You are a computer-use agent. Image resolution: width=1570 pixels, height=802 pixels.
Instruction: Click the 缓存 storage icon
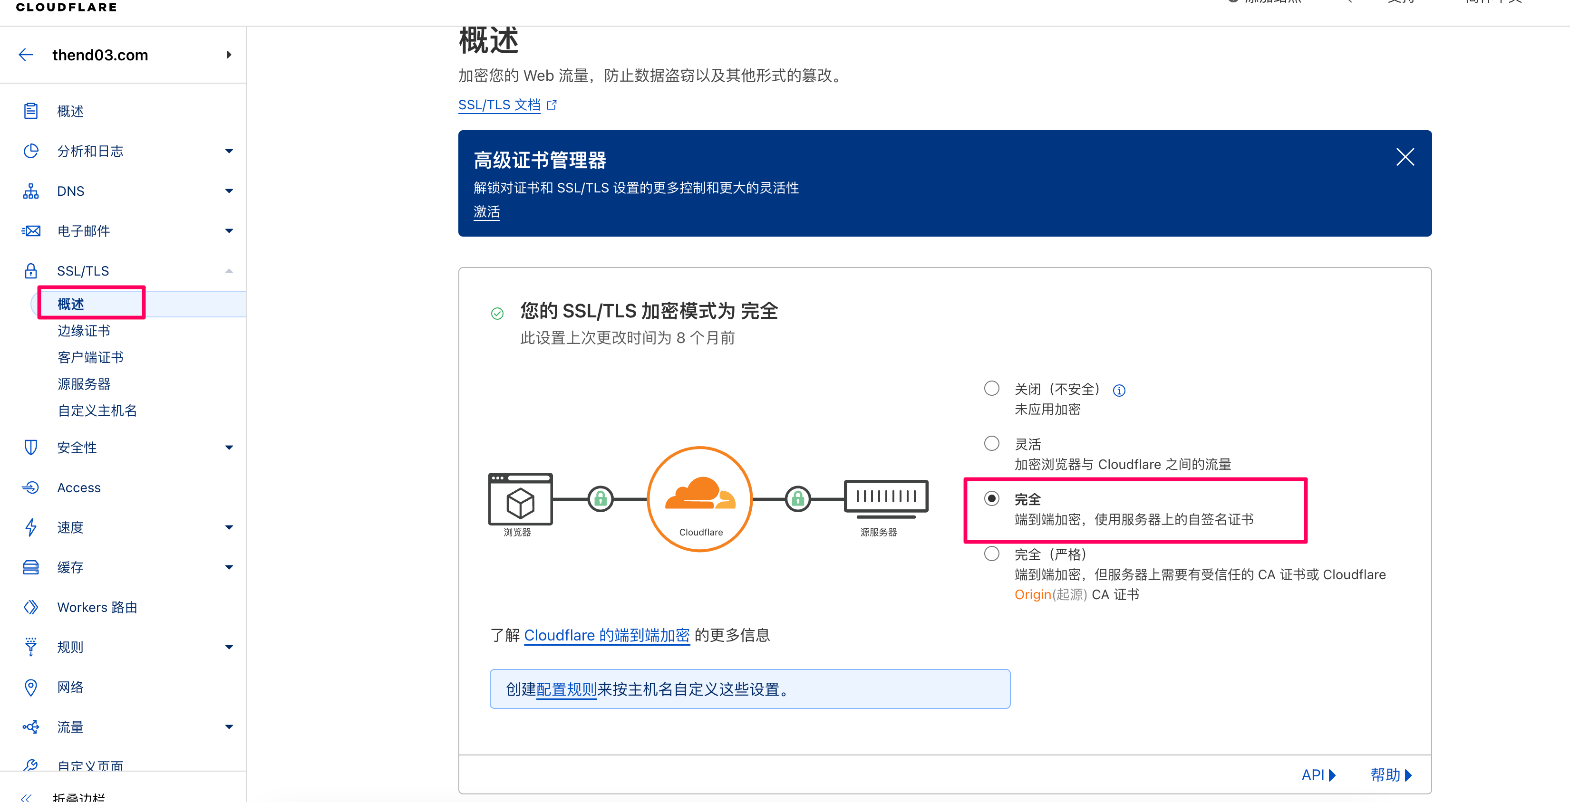click(x=30, y=568)
